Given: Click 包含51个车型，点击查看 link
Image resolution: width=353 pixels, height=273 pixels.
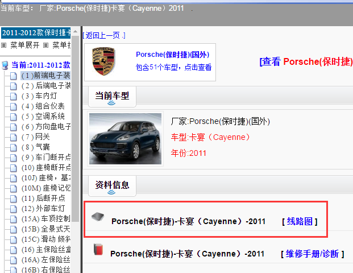Looking at the screenshot, I should pyautogui.click(x=173, y=67).
